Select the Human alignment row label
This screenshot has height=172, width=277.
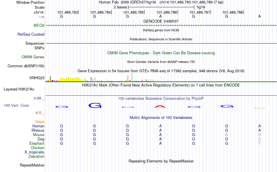click(x=38, y=126)
